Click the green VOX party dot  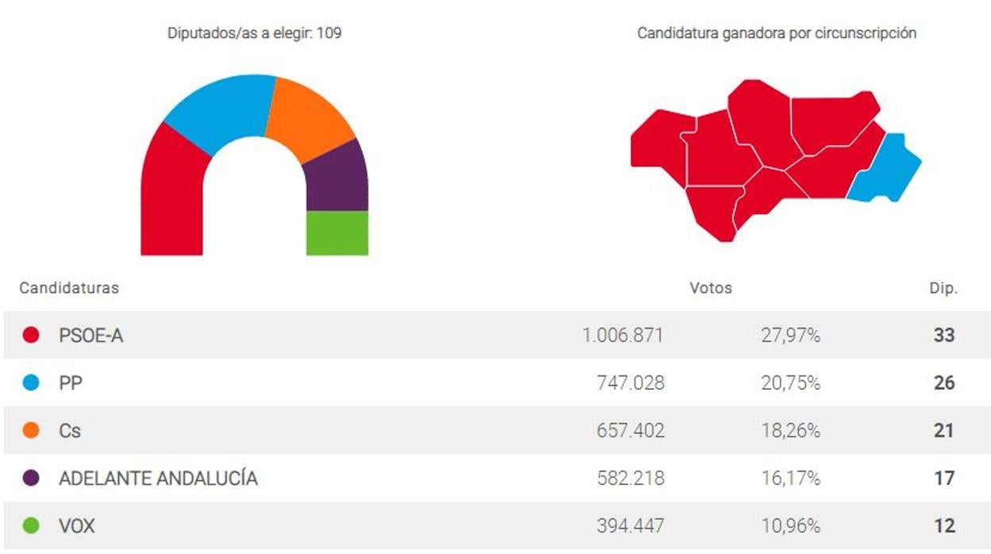32,526
